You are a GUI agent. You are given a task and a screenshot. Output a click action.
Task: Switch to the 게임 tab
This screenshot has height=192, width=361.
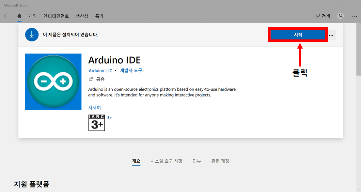[32, 16]
